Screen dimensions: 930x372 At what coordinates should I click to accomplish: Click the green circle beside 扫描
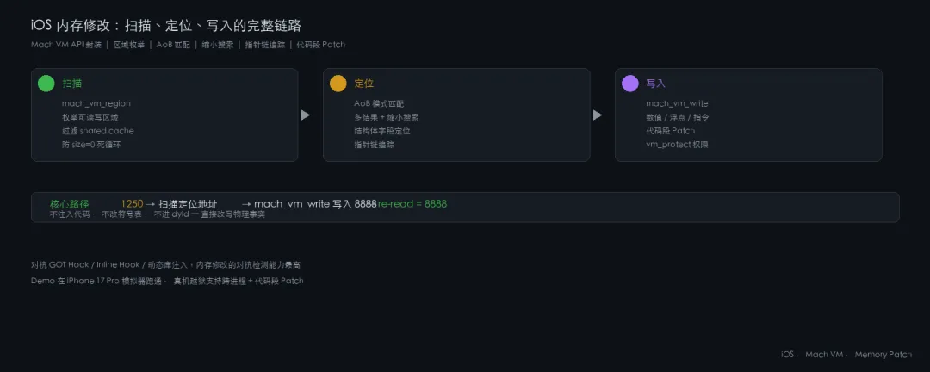pos(46,84)
